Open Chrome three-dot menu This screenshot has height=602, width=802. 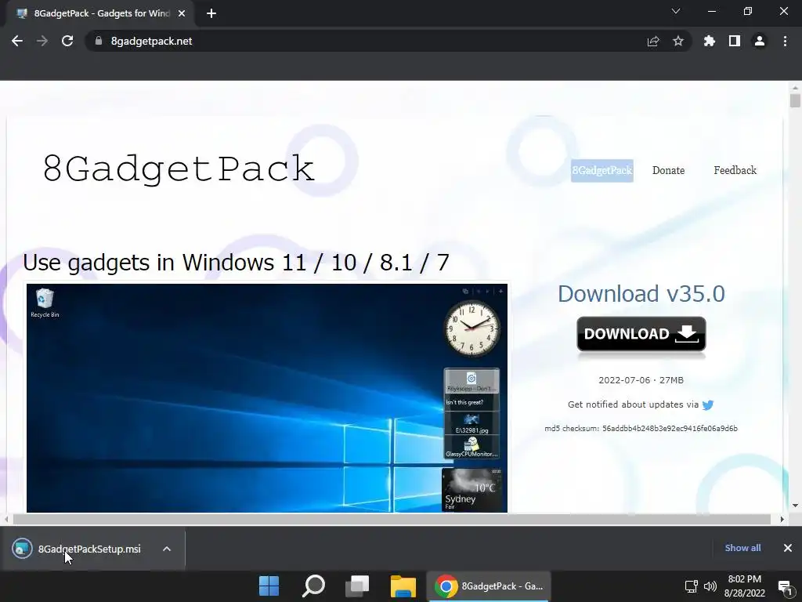click(785, 41)
